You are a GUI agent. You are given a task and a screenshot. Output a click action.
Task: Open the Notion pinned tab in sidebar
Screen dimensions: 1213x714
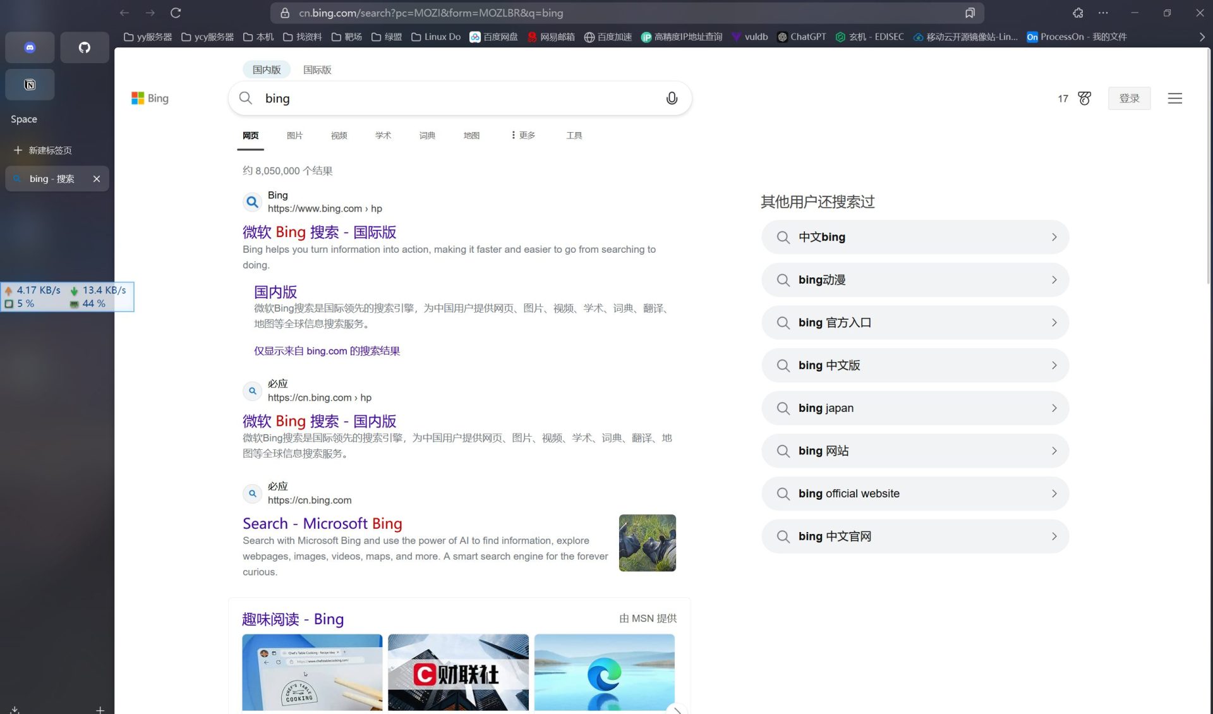click(x=29, y=84)
